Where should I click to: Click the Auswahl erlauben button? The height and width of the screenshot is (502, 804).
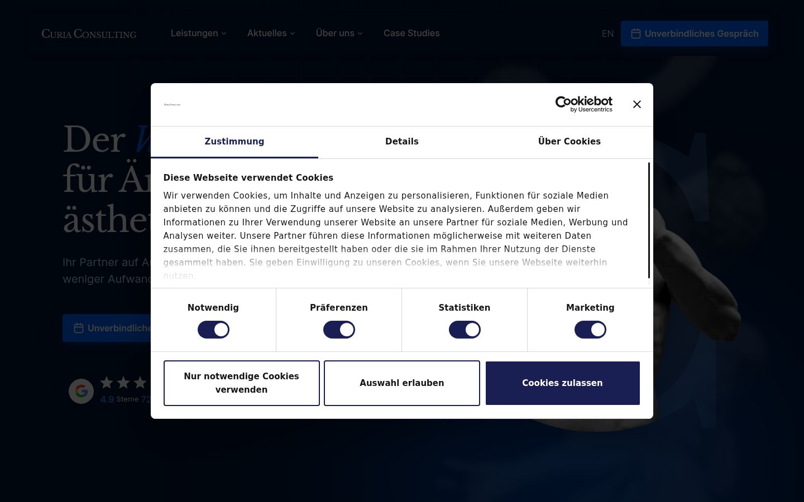tap(402, 383)
